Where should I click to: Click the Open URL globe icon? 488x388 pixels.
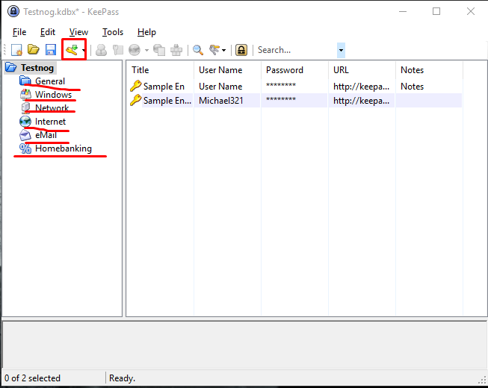(x=135, y=50)
